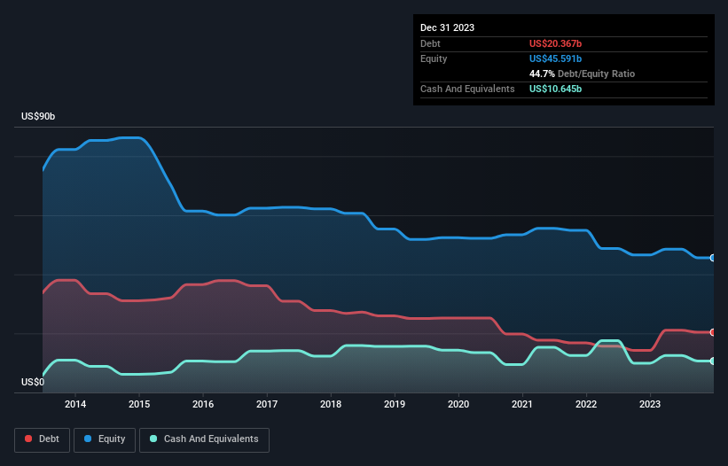This screenshot has height=466, width=728.
Task: Click the Equity row label in tooltip
Action: (x=434, y=58)
